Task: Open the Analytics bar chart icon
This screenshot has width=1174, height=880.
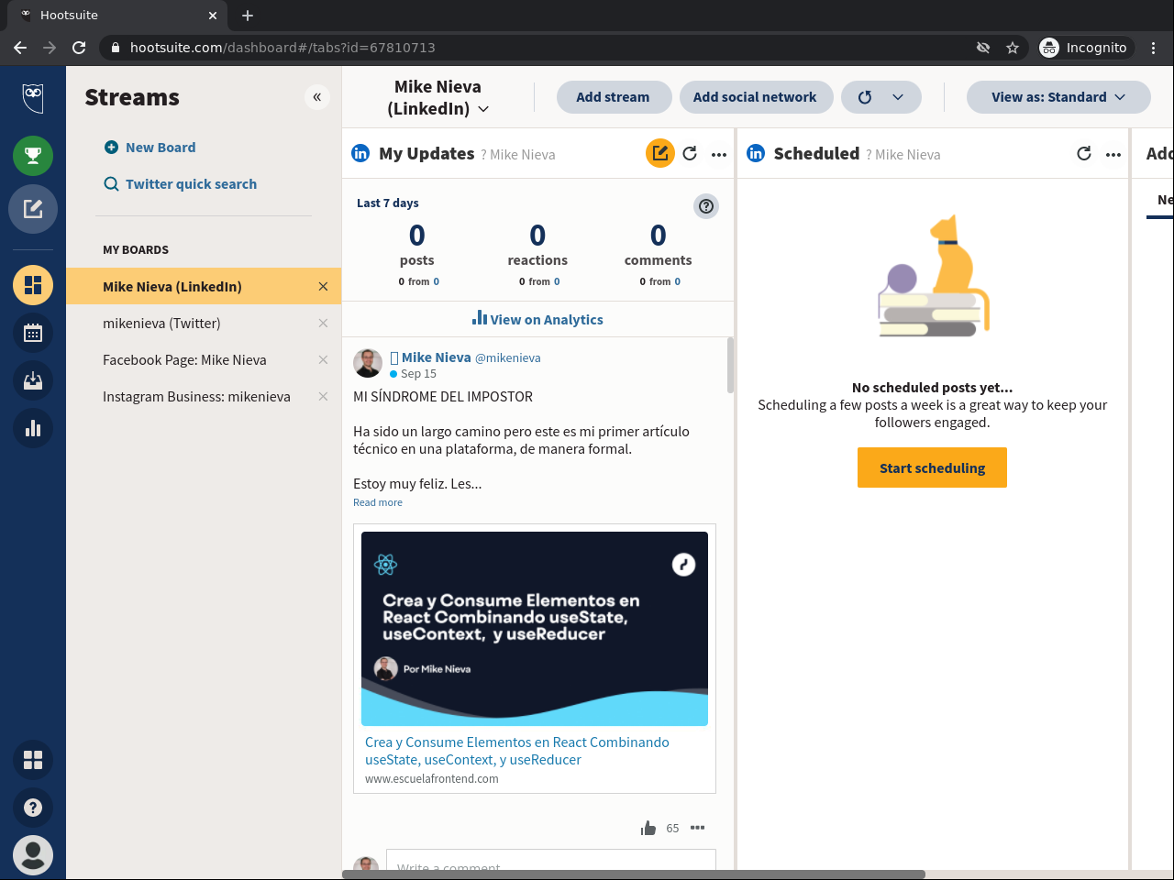Action: tap(33, 428)
